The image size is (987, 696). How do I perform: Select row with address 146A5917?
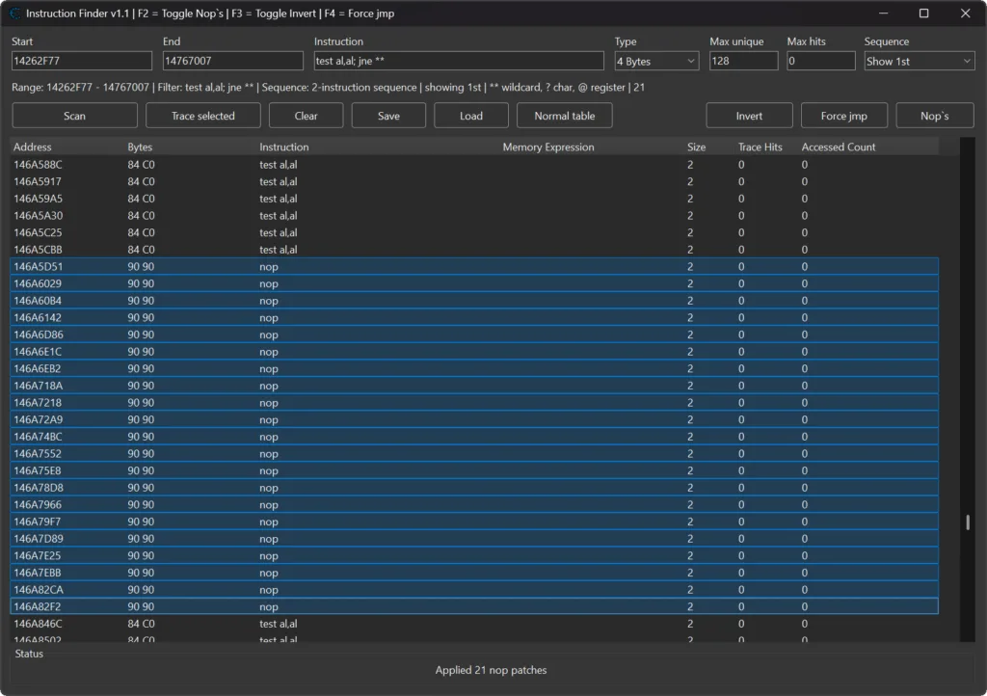474,182
